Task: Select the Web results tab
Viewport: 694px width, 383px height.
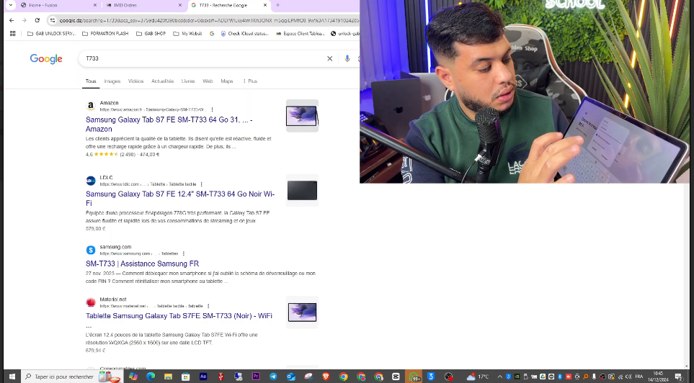Action: tap(208, 81)
